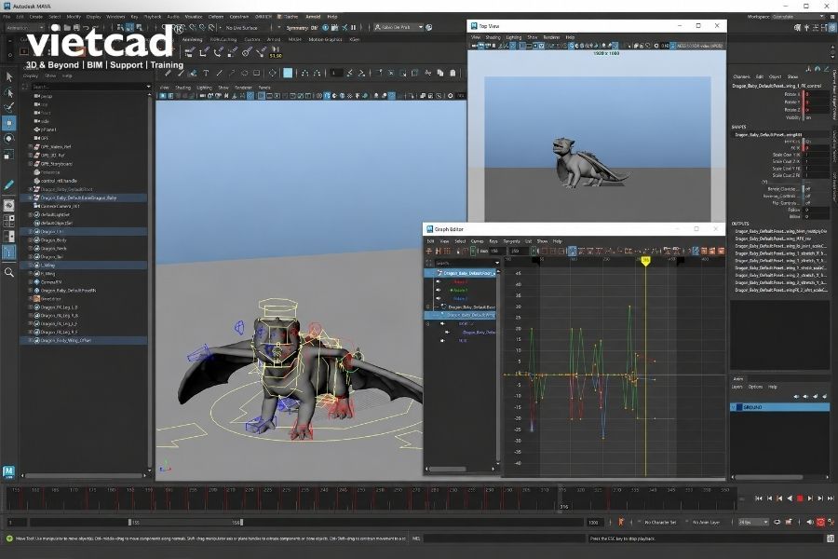Save scene using the disk icon
The width and height of the screenshot is (838, 559).
tap(76, 27)
